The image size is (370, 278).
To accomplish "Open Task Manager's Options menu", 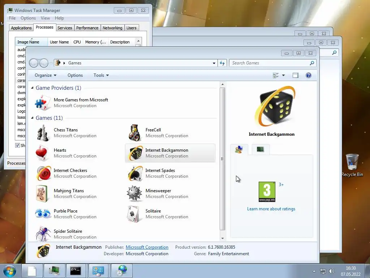I will pyautogui.click(x=28, y=18).
